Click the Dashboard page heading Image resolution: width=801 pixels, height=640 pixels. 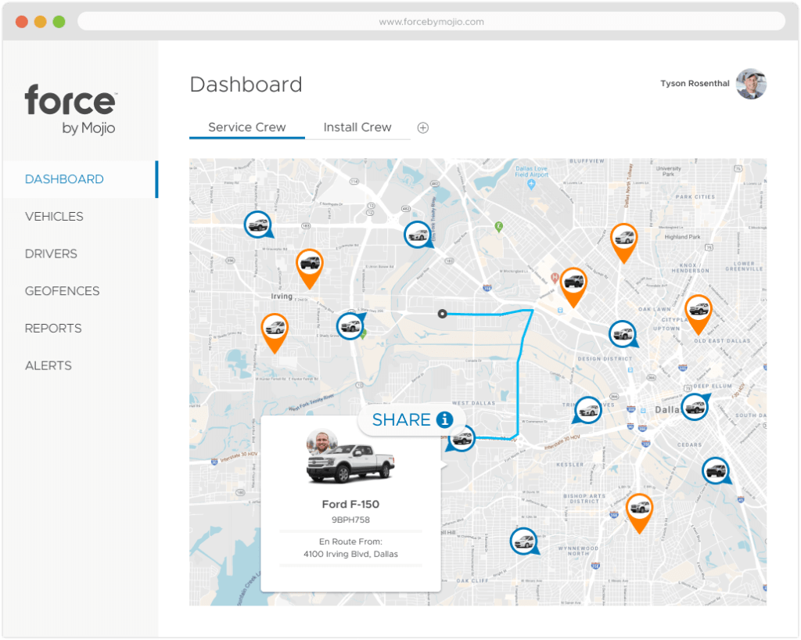pos(246,84)
